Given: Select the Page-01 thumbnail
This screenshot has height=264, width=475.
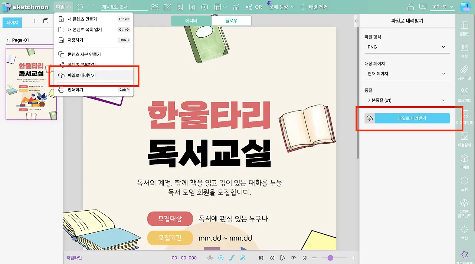Looking at the screenshot, I should point(31,84).
